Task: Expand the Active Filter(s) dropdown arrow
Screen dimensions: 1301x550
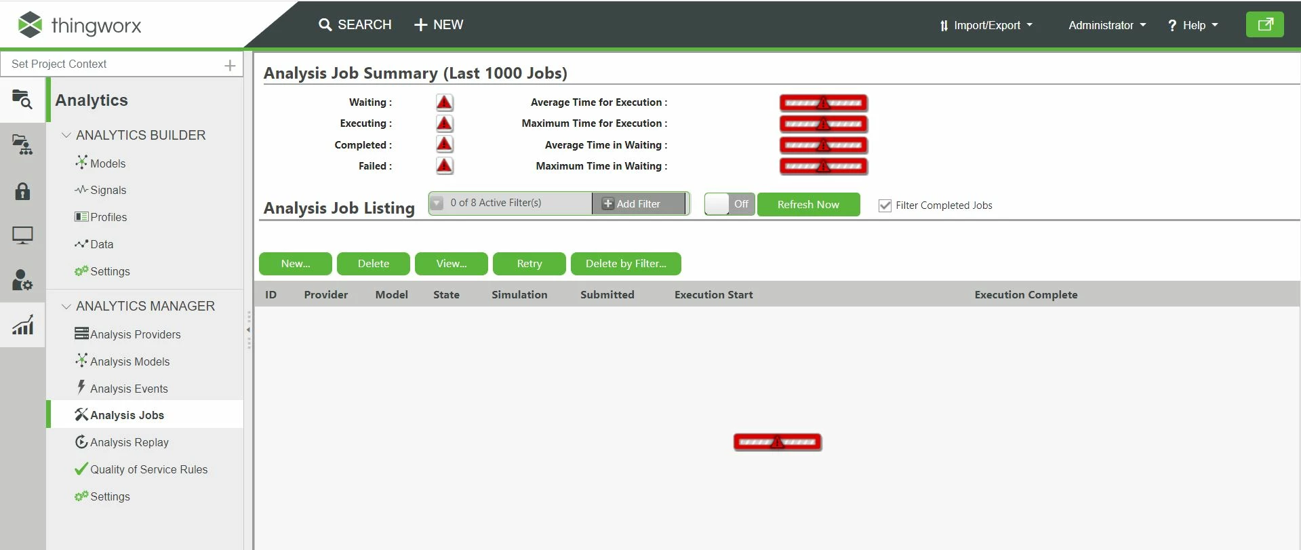Action: [437, 203]
